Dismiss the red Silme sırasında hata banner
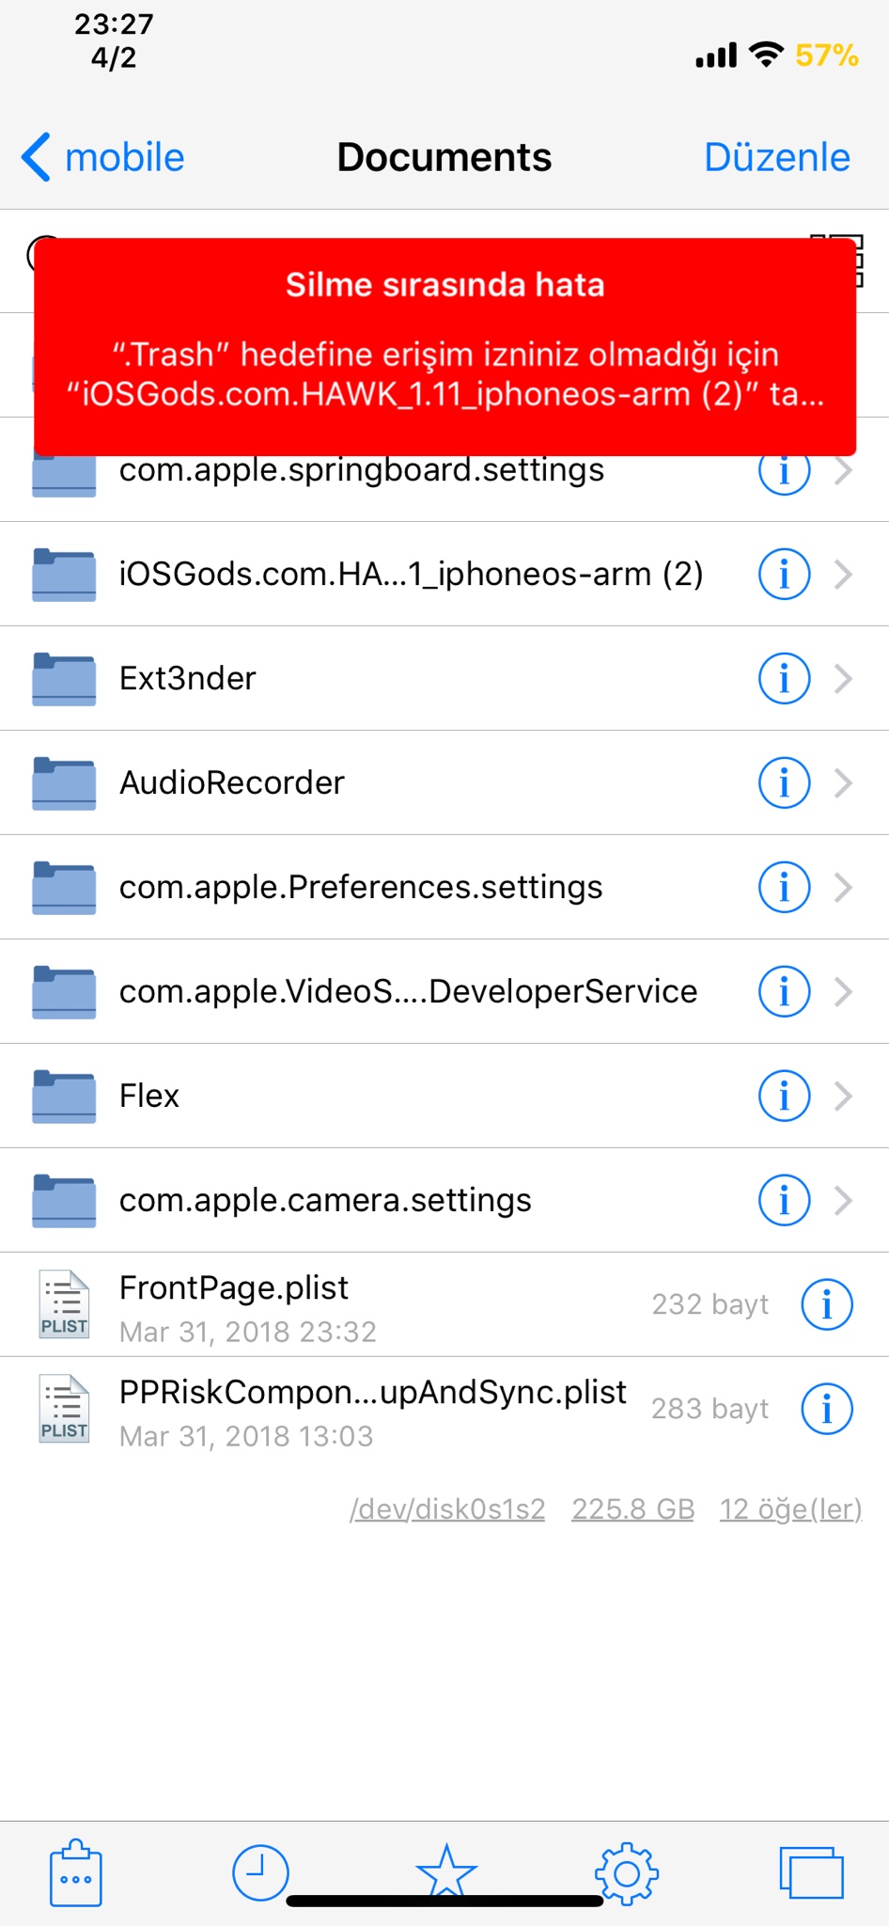 pyautogui.click(x=444, y=346)
